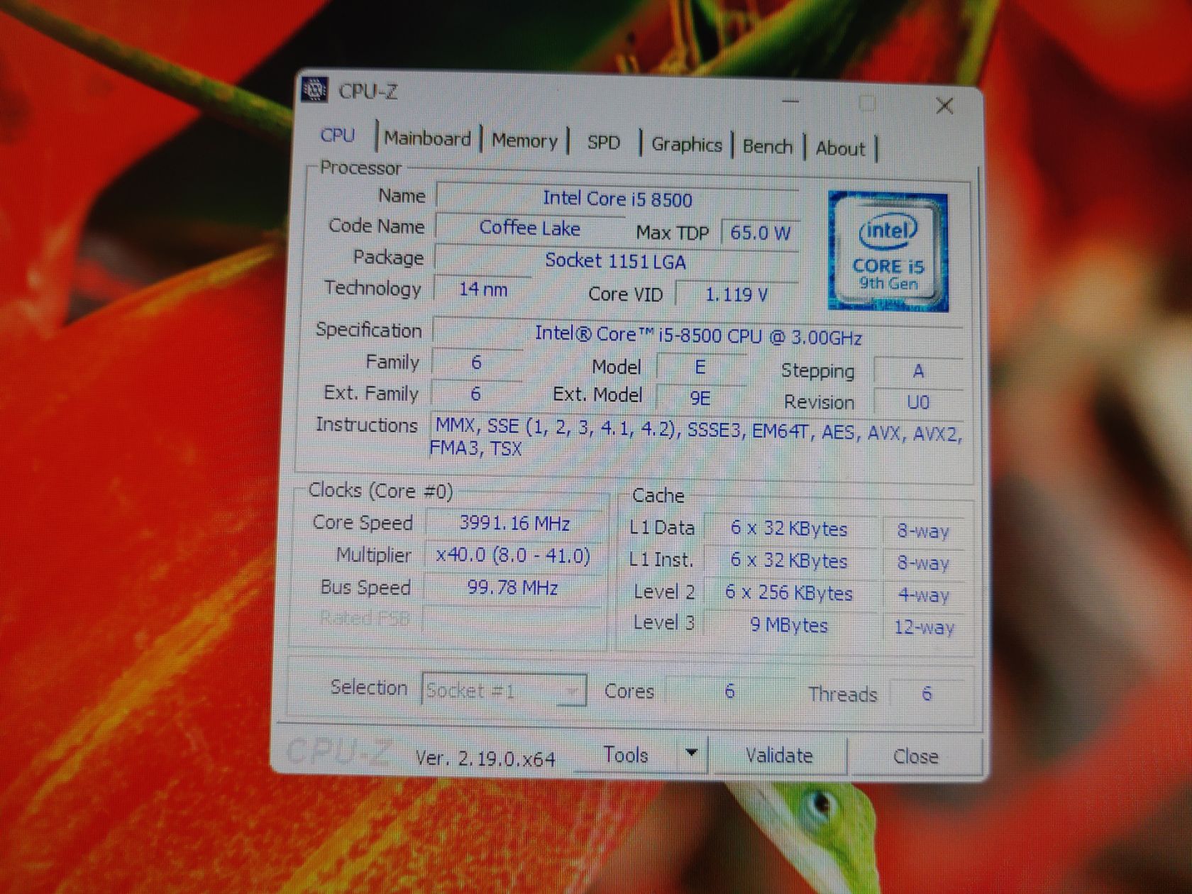Click the Threads count value field
Image resolution: width=1192 pixels, height=894 pixels.
click(926, 693)
